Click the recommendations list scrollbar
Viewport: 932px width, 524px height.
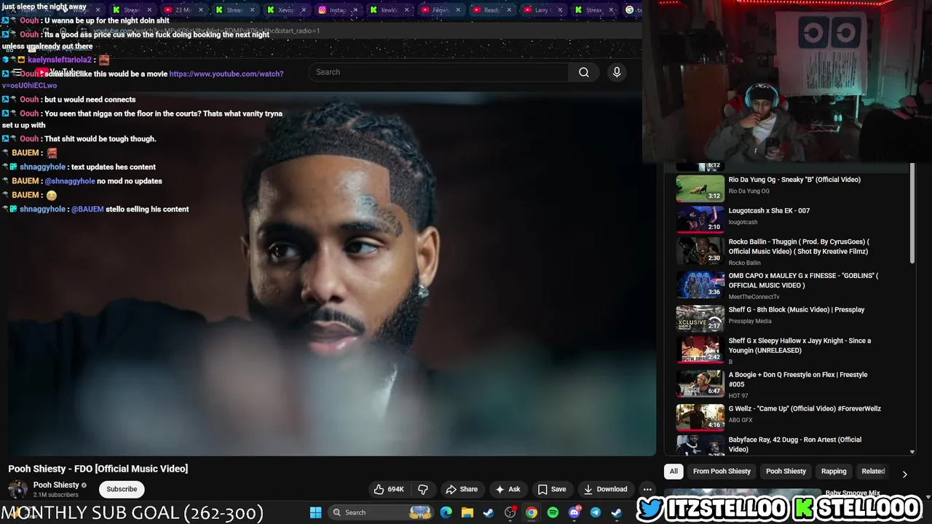point(912,215)
